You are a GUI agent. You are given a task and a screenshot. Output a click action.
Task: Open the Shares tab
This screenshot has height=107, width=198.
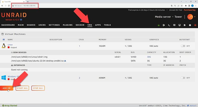[x=31, y=25]
